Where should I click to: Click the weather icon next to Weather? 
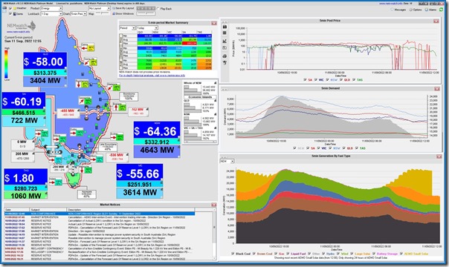click(x=15, y=9)
